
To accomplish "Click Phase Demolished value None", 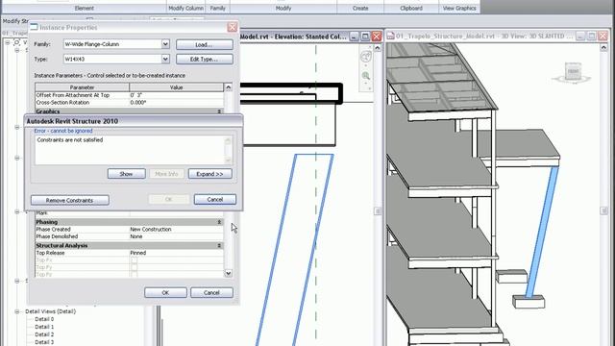I will click(x=176, y=236).
